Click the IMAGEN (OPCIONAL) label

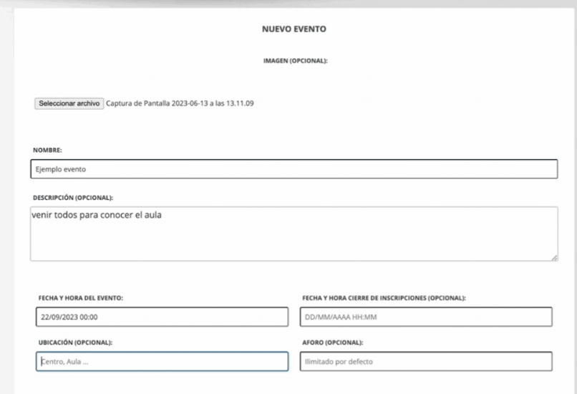[296, 61]
